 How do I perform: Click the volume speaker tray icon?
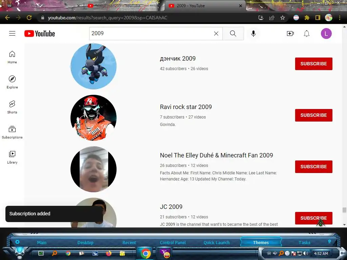pyautogui.click(x=306, y=253)
